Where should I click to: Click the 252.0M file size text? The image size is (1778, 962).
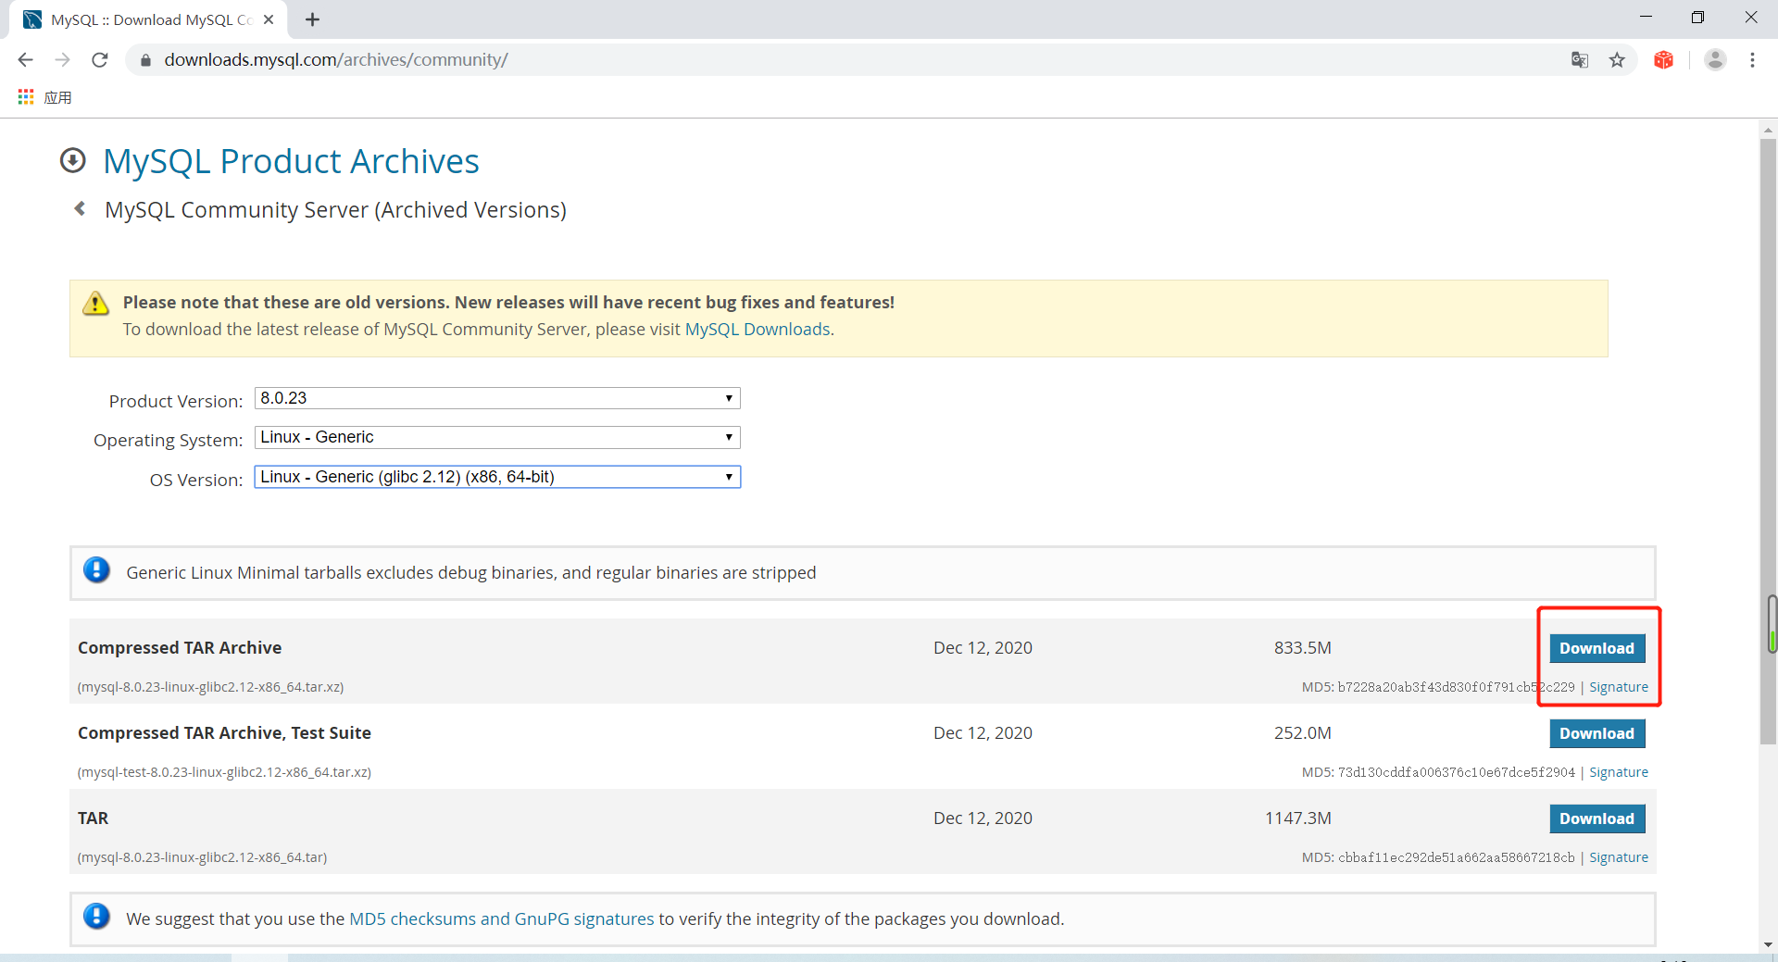point(1302,733)
